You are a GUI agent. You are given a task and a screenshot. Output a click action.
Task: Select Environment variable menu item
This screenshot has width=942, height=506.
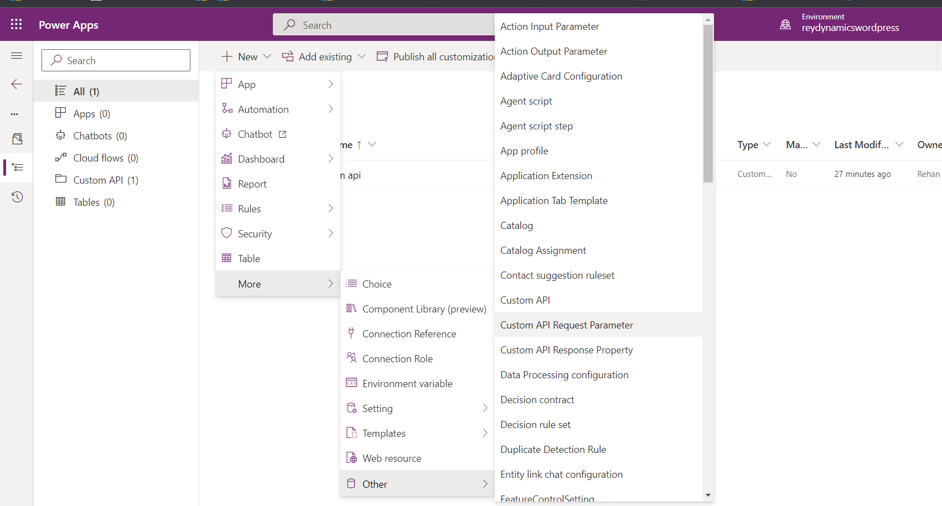407,384
